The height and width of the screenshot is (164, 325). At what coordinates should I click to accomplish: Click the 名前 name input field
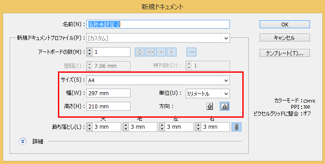click(158, 24)
